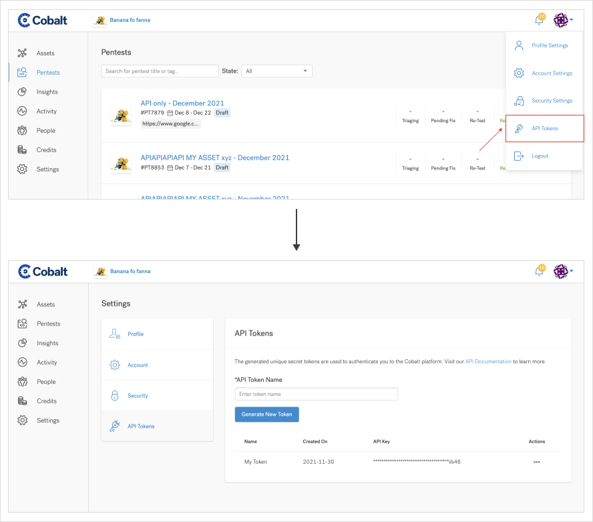
Task: Click the Security padlock icon in the Settings panel
Action: (114, 396)
